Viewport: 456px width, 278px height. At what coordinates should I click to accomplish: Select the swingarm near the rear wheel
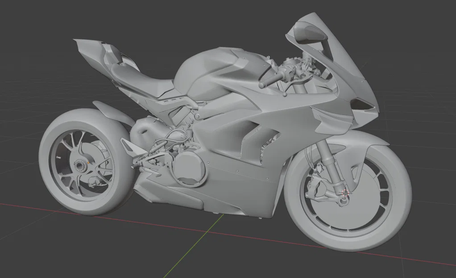129,147
